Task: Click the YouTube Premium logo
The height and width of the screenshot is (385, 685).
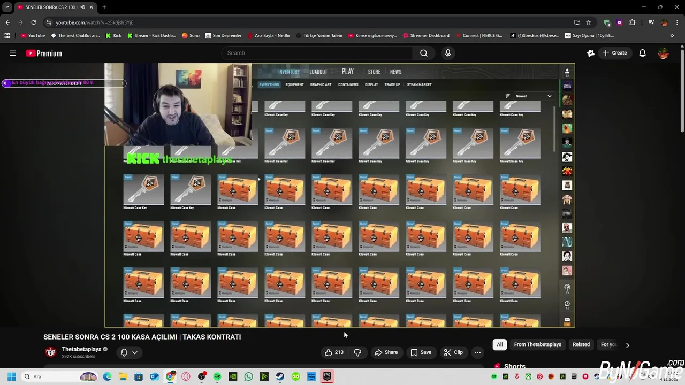Action: click(44, 53)
